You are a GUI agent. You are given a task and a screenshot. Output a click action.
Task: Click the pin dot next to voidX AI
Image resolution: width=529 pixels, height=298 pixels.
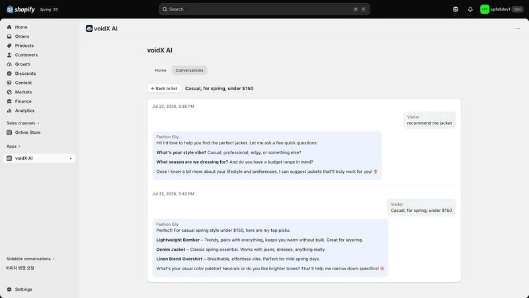pyautogui.click(x=71, y=158)
